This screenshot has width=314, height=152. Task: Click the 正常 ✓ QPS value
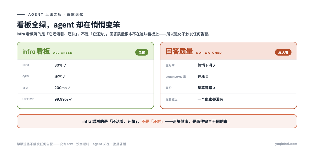coord(60,77)
